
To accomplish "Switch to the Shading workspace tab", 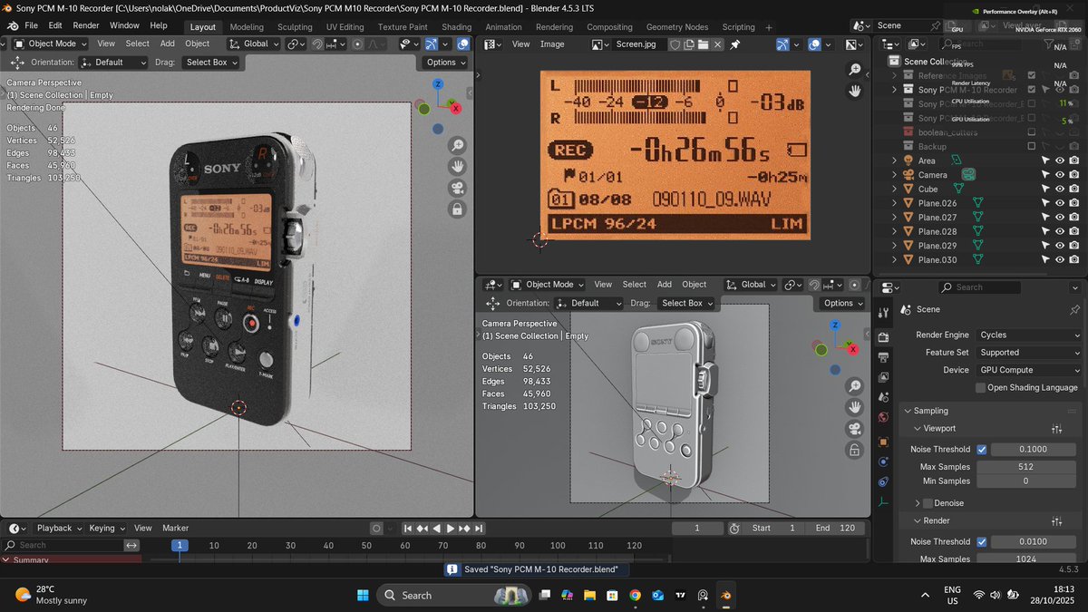I will pyautogui.click(x=456, y=27).
